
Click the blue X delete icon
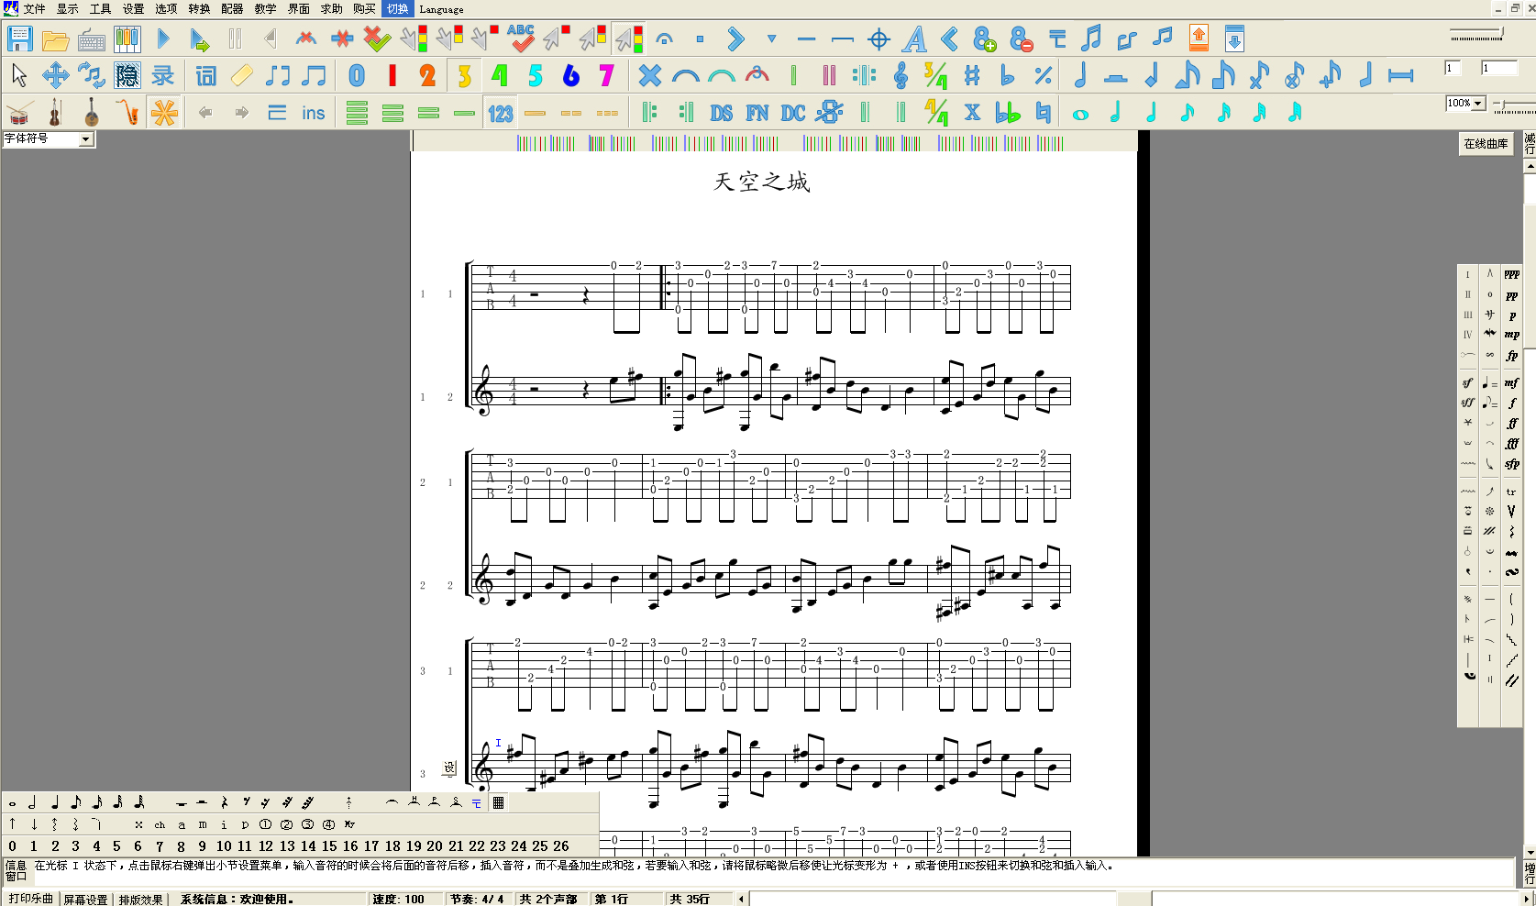tap(650, 75)
